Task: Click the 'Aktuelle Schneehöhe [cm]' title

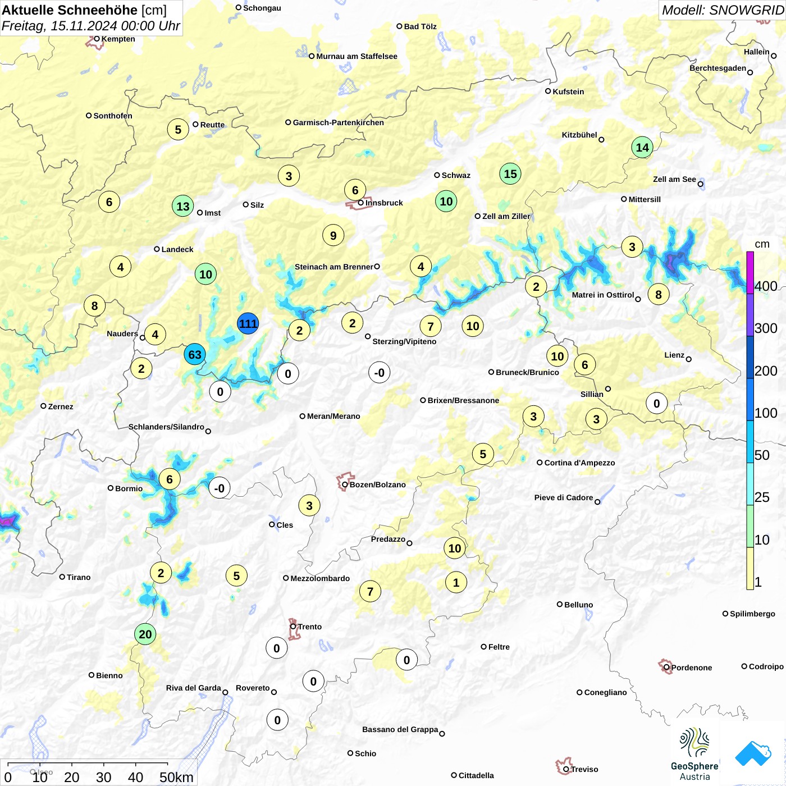Action: pyautogui.click(x=84, y=10)
